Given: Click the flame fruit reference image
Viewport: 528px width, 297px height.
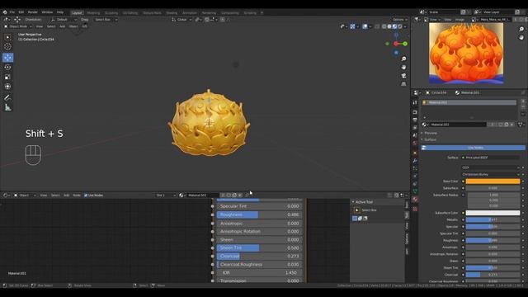Looking at the screenshot, I should point(466,53).
